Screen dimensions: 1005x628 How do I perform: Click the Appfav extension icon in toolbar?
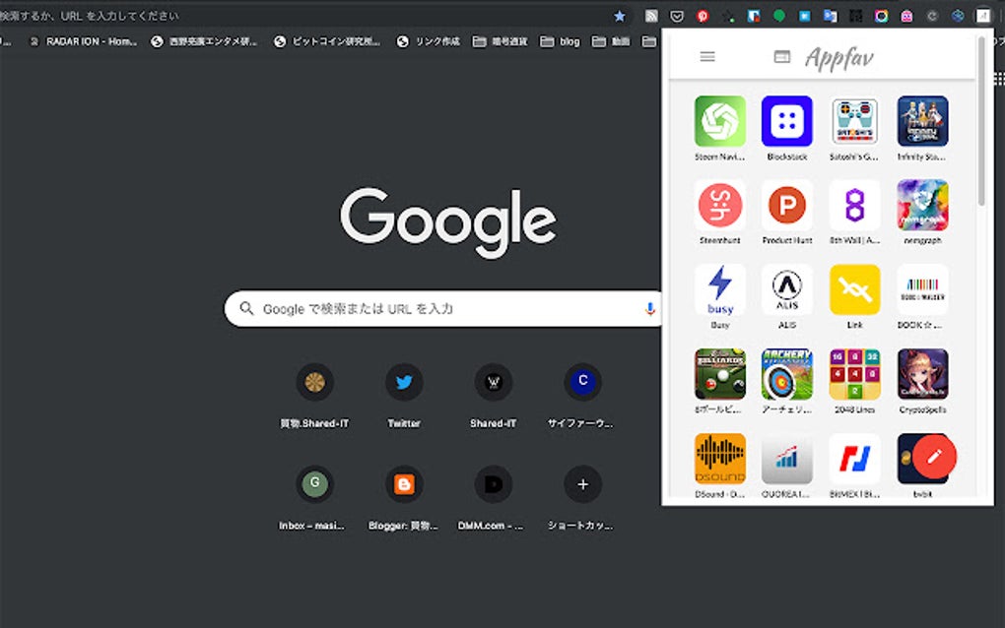click(x=983, y=16)
